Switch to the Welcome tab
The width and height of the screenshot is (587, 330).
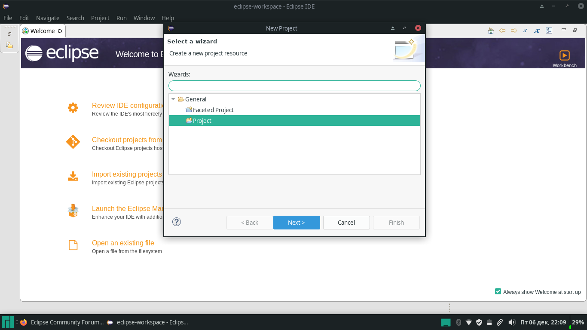[43, 31]
